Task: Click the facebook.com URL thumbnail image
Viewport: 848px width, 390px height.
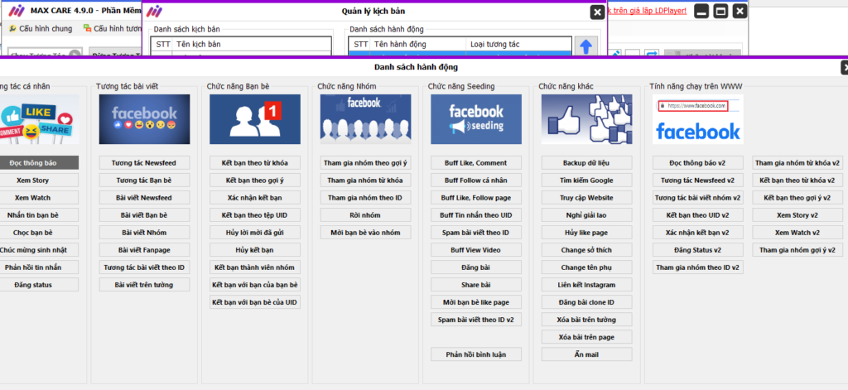Action: (x=697, y=119)
